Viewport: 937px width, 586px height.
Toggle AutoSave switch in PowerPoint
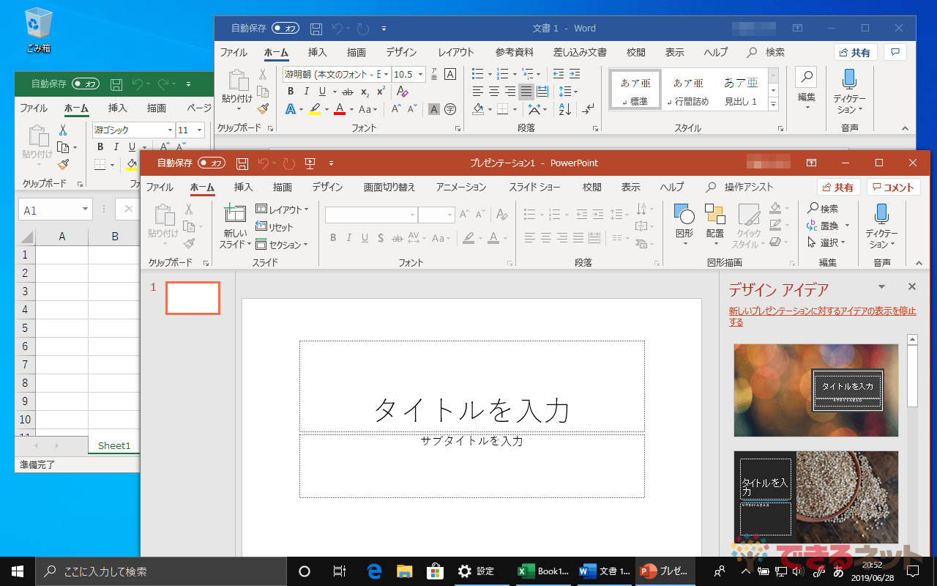[x=212, y=163]
